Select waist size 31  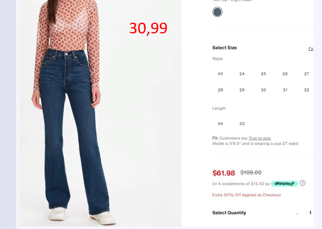pos(285,90)
